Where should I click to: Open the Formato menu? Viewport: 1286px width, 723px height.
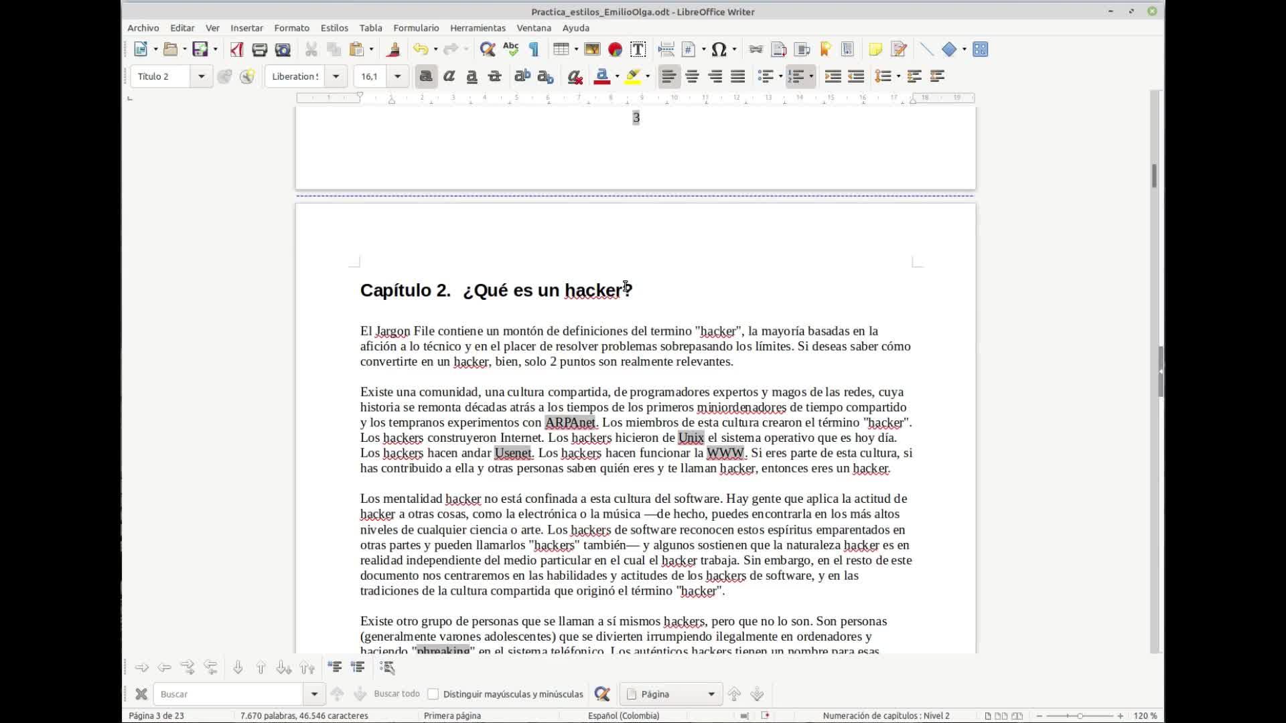(x=291, y=28)
